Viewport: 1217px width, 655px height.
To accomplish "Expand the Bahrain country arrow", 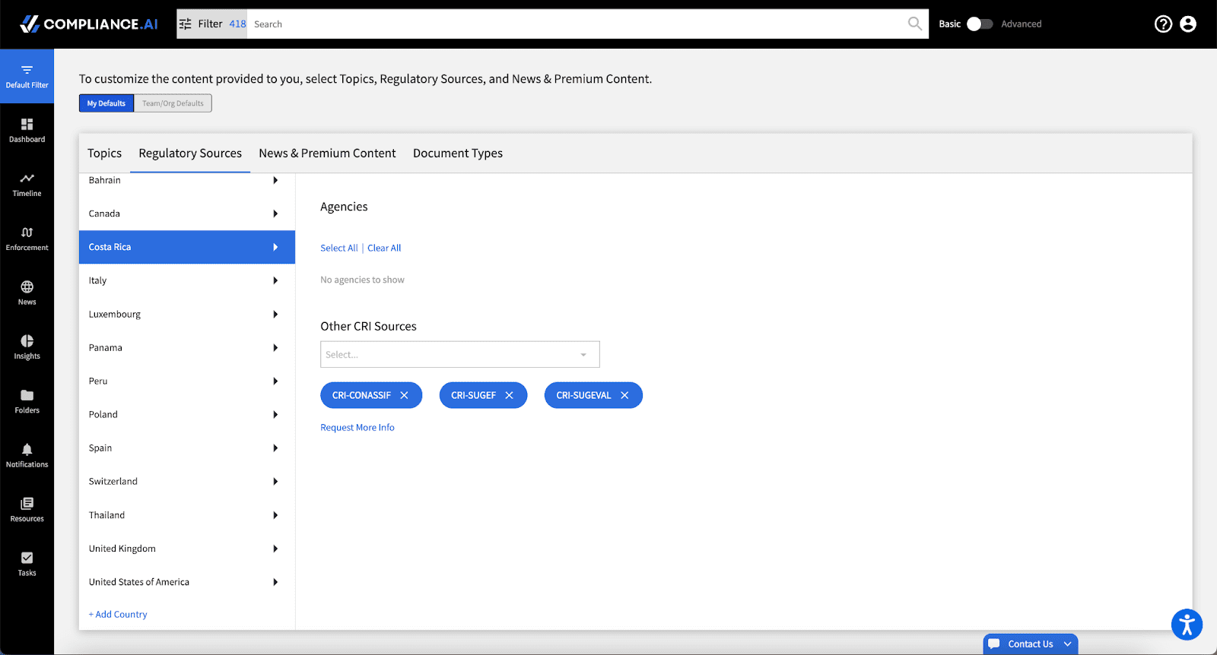I will [x=275, y=180].
